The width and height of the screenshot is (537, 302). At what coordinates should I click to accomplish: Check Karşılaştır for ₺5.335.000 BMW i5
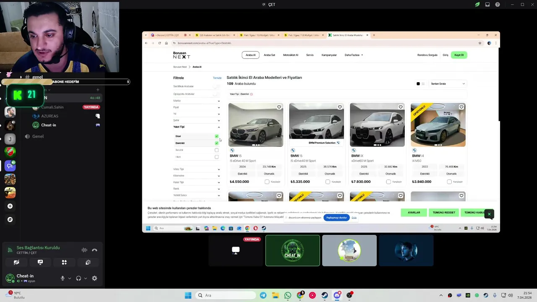pyautogui.click(x=328, y=182)
